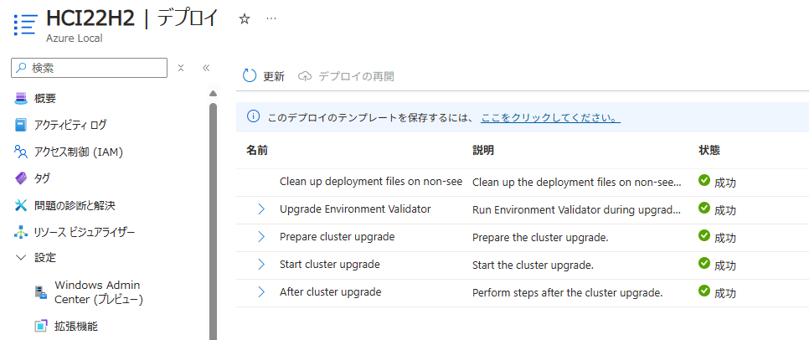Click success checkmark for After cluster upgrade
The image size is (809, 340).
pos(703,291)
